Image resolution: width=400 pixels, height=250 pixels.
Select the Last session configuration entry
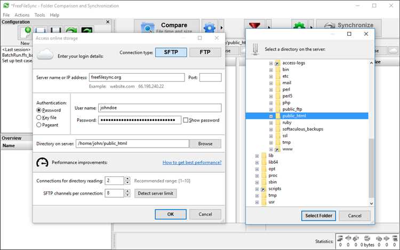click(x=17, y=50)
